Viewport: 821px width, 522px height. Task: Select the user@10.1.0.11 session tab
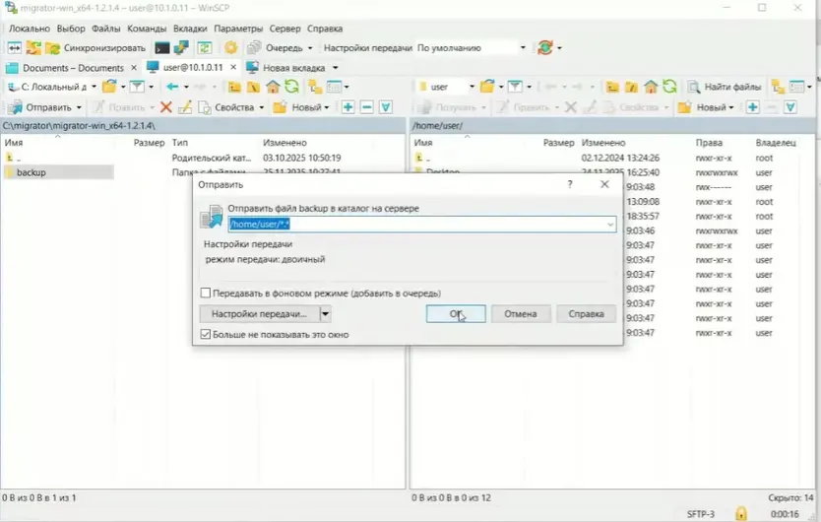click(x=193, y=68)
